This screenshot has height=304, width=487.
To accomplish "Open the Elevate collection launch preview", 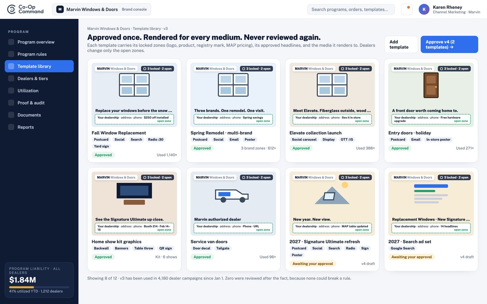I will pyautogui.click(x=332, y=95).
